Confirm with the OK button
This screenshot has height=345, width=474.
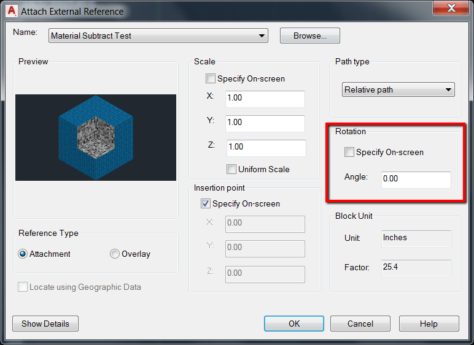pos(294,324)
